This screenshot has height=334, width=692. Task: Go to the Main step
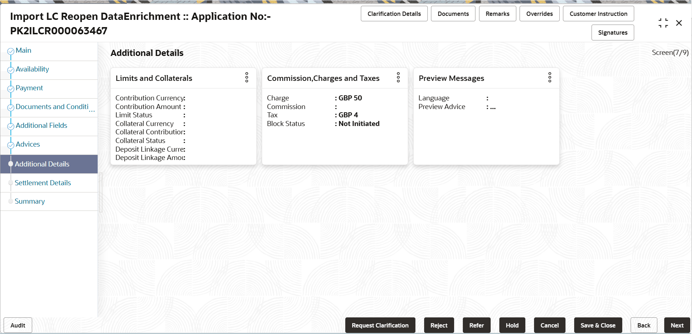[x=24, y=51]
